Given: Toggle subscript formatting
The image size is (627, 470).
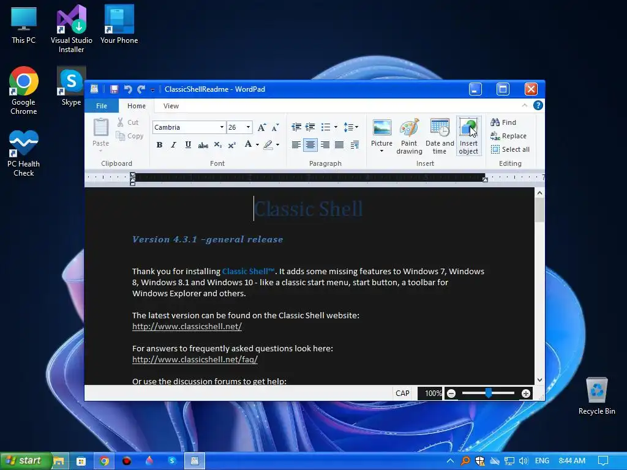Looking at the screenshot, I should [217, 144].
